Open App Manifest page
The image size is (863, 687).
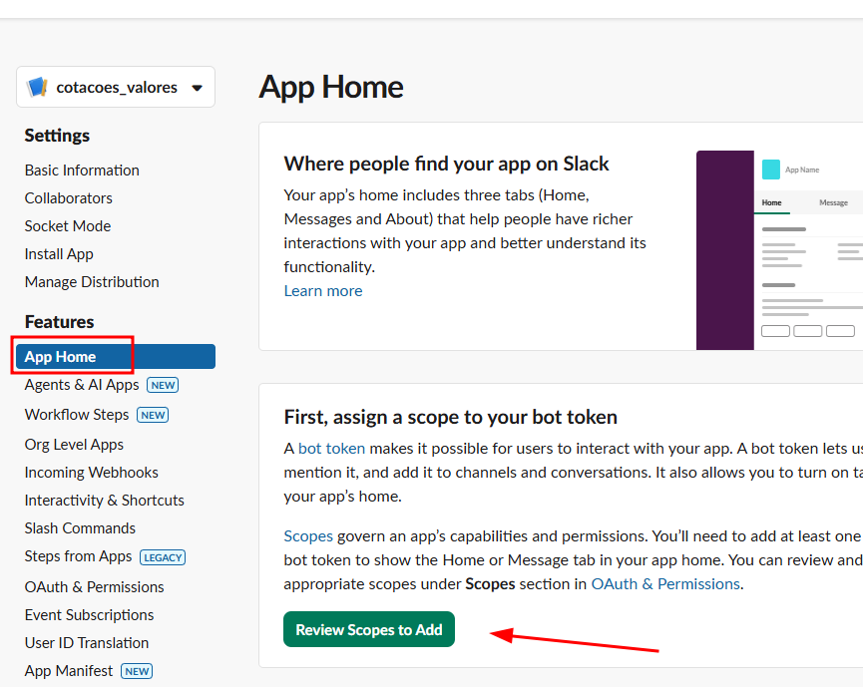click(69, 671)
